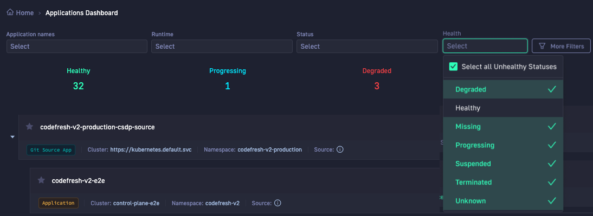Open Source info icon for codefresh-v2-production-csdp-source
The height and width of the screenshot is (216, 593).
[x=340, y=149]
